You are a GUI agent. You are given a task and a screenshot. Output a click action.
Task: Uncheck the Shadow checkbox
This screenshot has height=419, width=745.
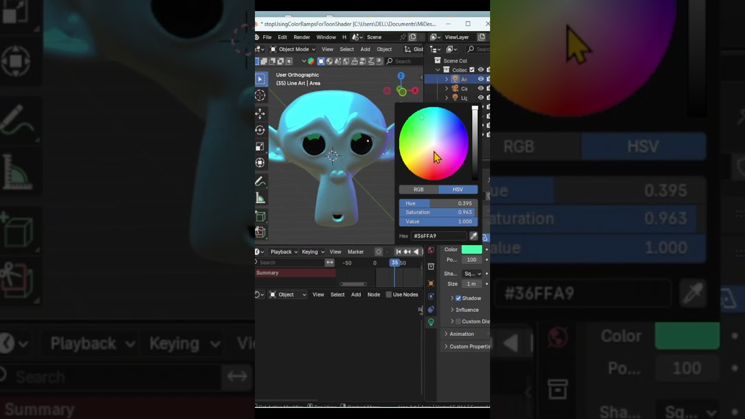[x=458, y=298]
